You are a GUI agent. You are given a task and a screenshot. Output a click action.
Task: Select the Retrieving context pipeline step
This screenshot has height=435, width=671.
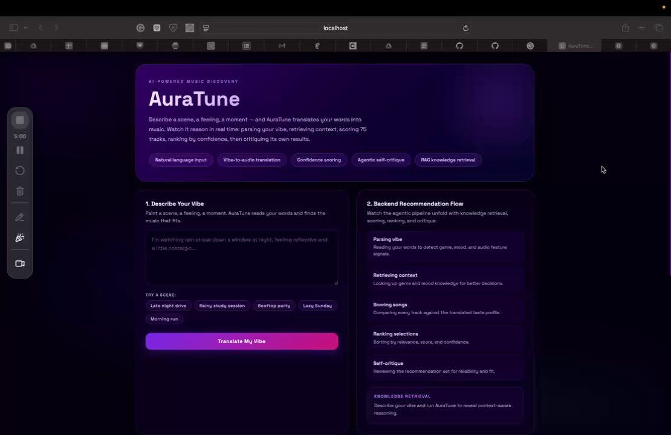point(446,279)
